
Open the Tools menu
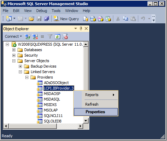point(56,11)
